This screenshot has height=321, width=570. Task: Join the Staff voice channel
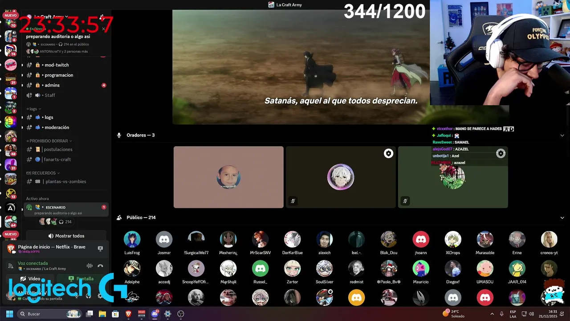pyautogui.click(x=65, y=95)
